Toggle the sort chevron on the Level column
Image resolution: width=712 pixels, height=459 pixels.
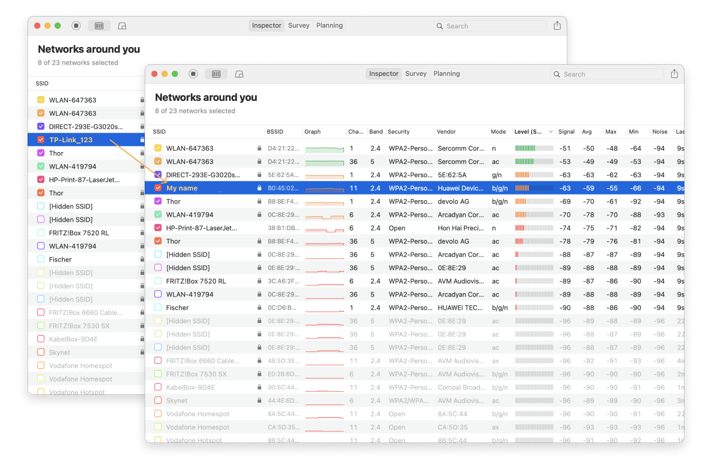(551, 132)
